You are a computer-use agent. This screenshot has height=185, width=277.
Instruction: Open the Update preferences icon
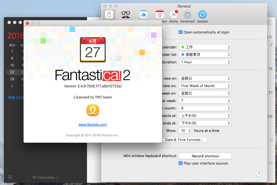click(202, 14)
